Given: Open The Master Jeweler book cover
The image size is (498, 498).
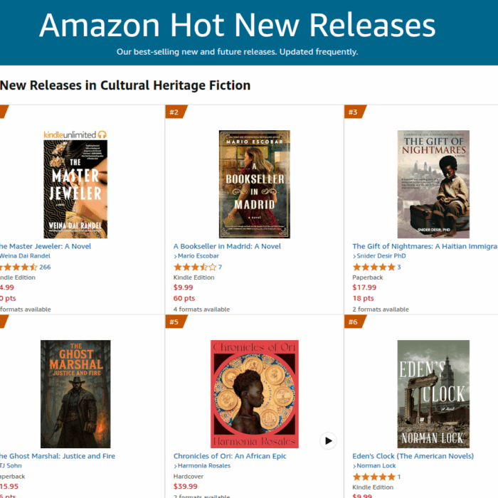Looking at the screenshot, I should [75, 189].
